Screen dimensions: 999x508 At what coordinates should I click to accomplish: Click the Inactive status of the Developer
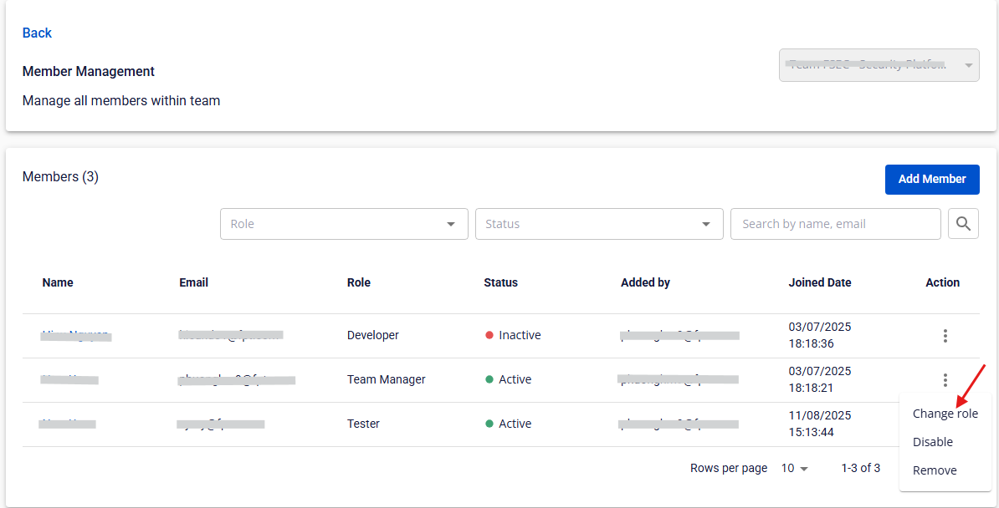[x=519, y=335]
